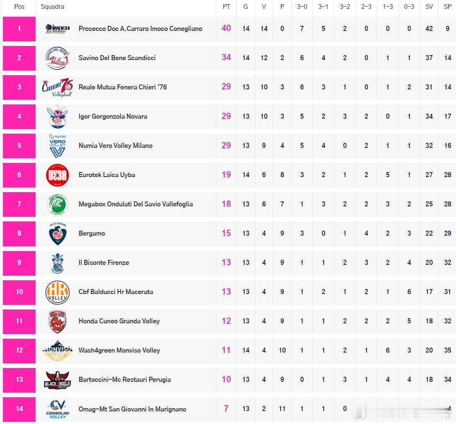456x424 pixels.
Task: Click the Numia Vero Volley logo
Action: (x=58, y=146)
